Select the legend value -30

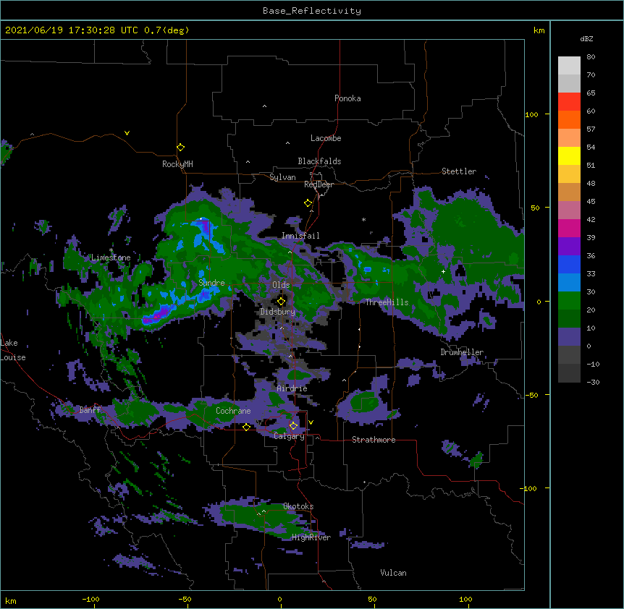(593, 383)
